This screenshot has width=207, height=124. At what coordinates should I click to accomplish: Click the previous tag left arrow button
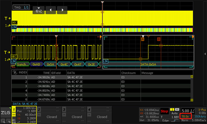point(51,10)
